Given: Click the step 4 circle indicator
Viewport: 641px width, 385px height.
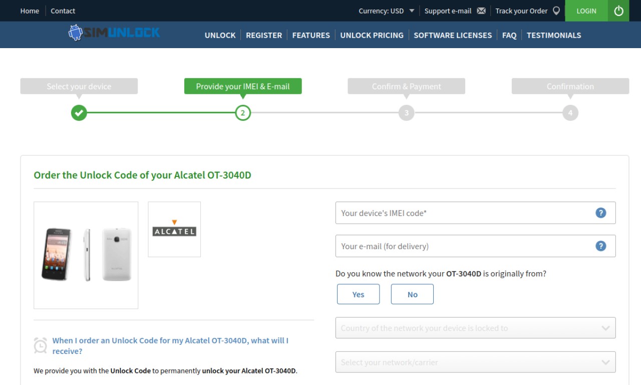Looking at the screenshot, I should [x=570, y=113].
